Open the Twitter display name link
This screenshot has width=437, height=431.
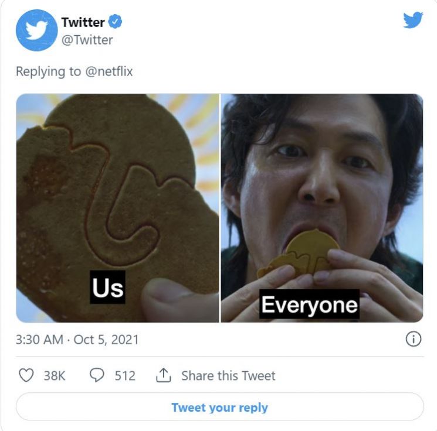83,23
